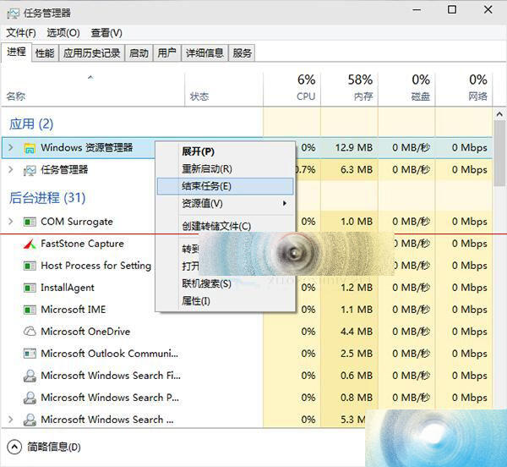Open the 资源值(V) submenu arrow
The height and width of the screenshot is (467, 507).
tap(285, 204)
